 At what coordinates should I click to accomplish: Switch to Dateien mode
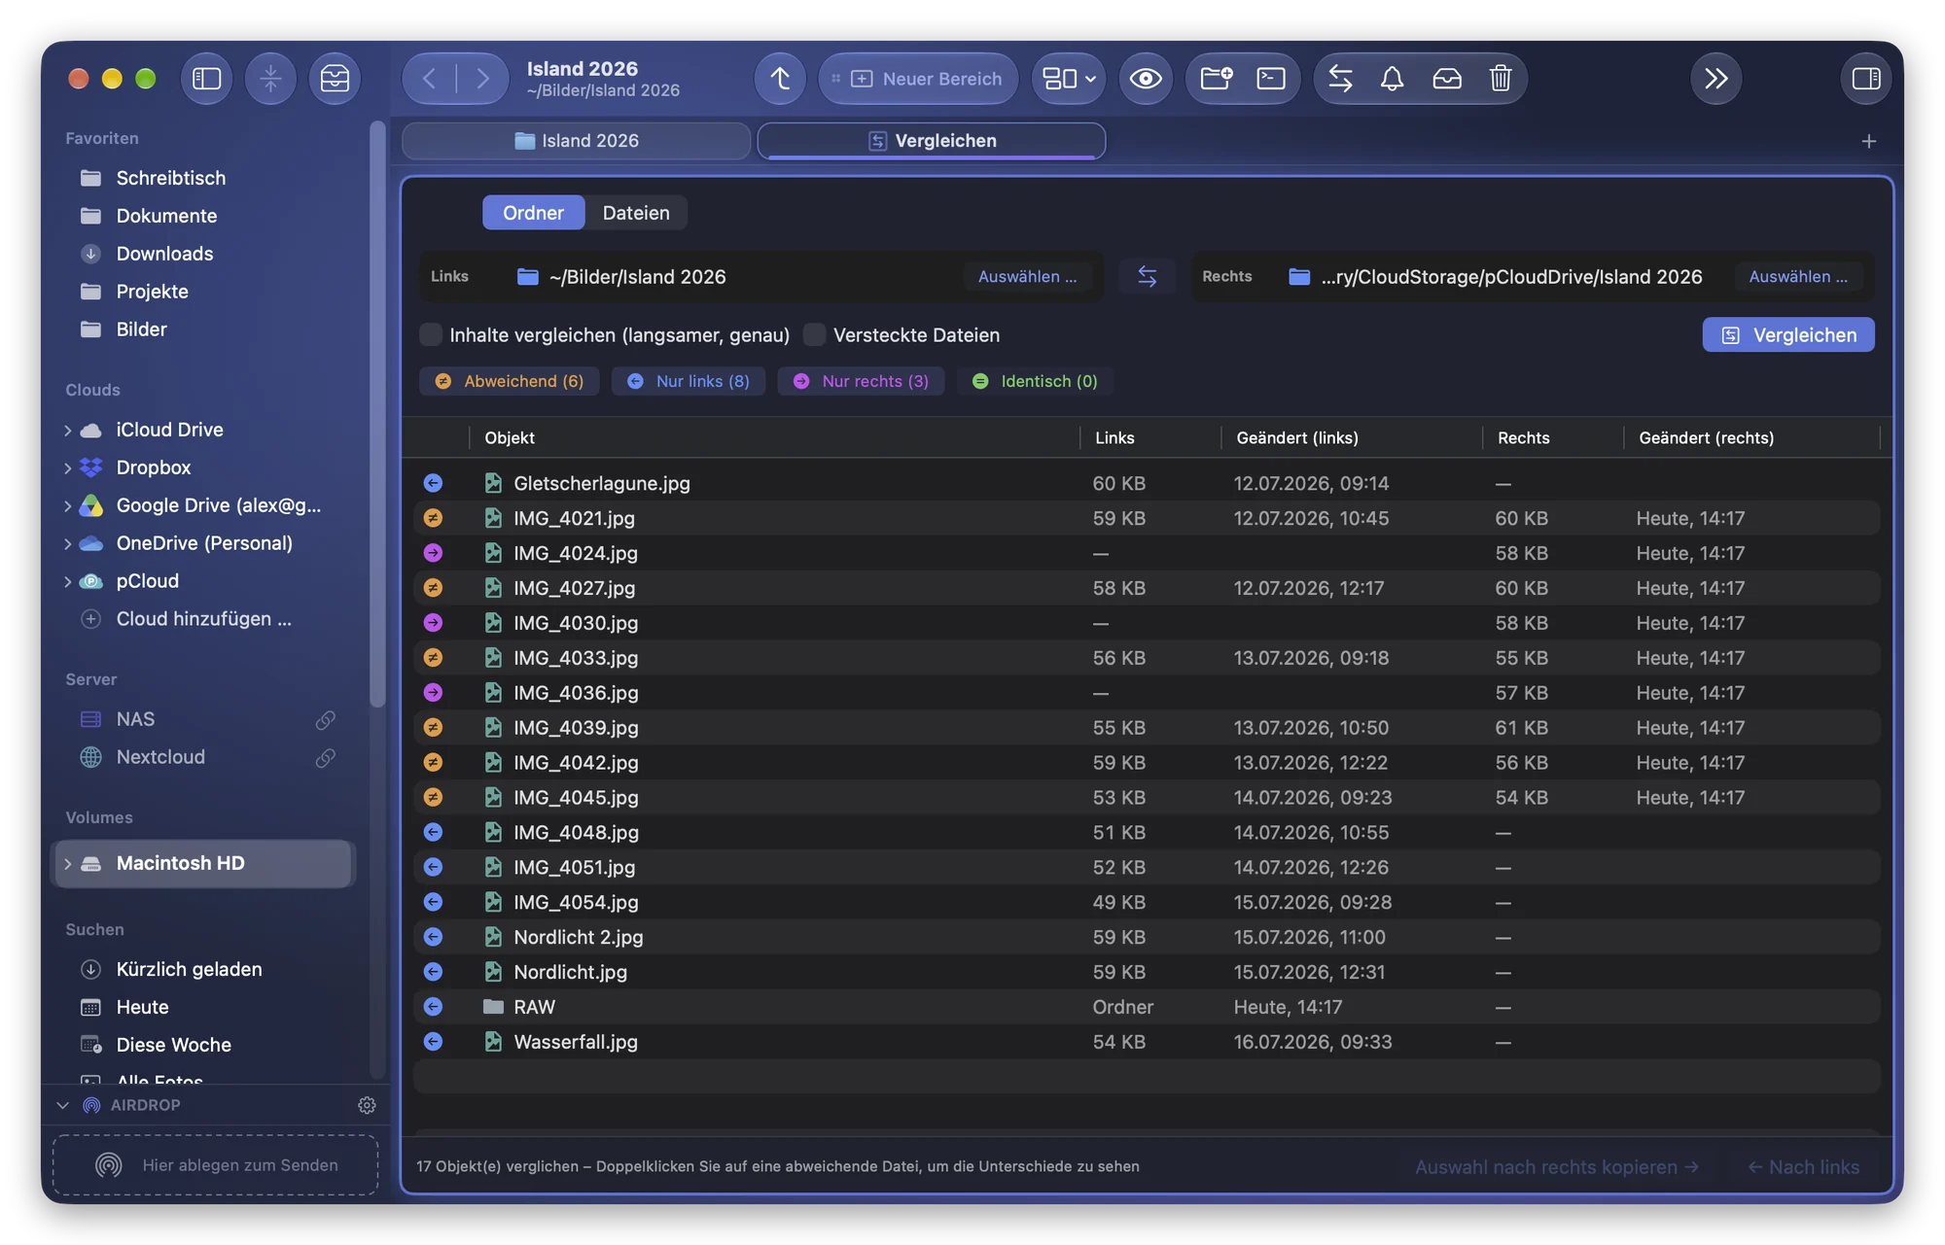[x=636, y=213]
